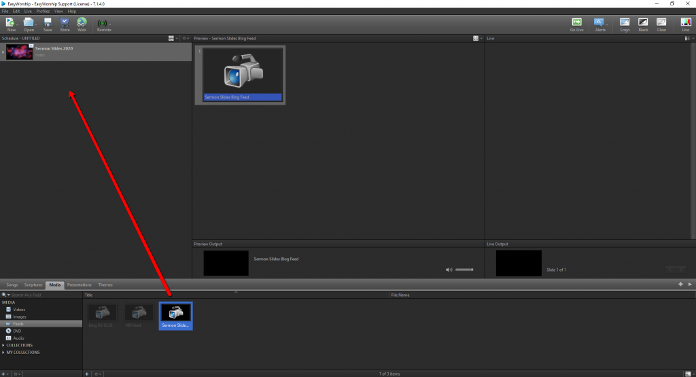Select Audio in the Media tree
Viewport: 696px width, 377px height.
(18, 338)
